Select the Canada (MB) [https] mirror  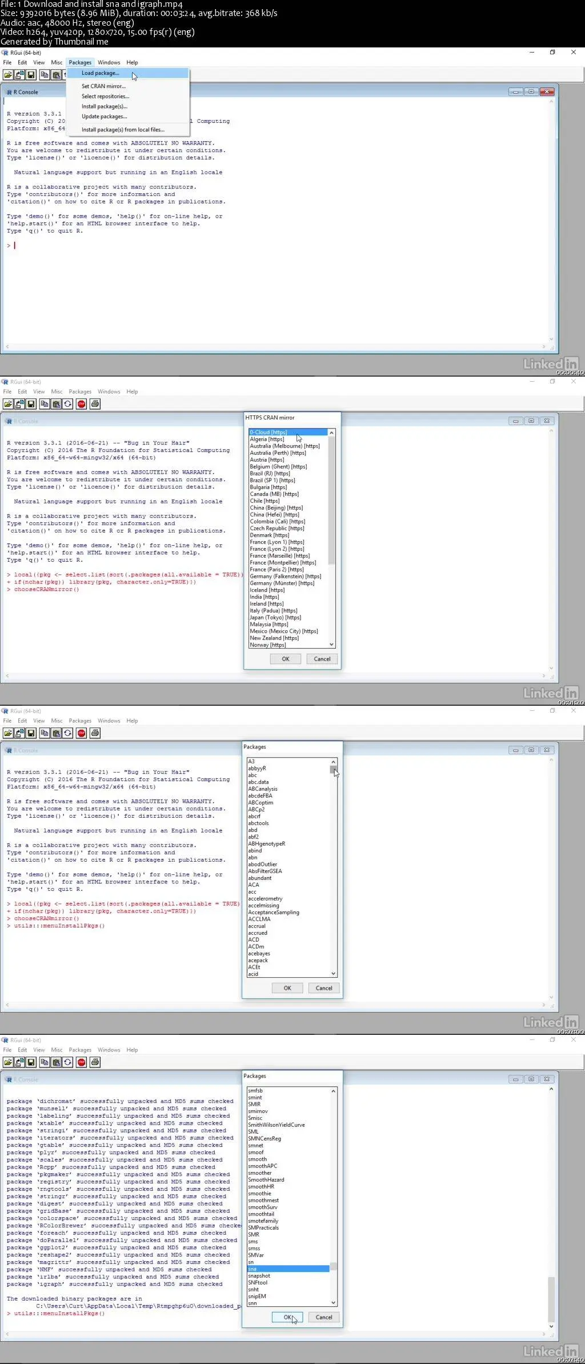pos(288,494)
